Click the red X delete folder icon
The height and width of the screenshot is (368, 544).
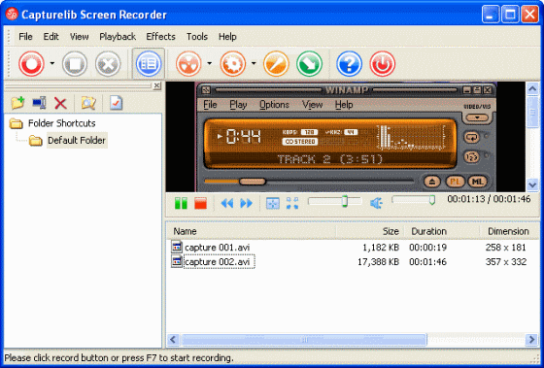60,103
